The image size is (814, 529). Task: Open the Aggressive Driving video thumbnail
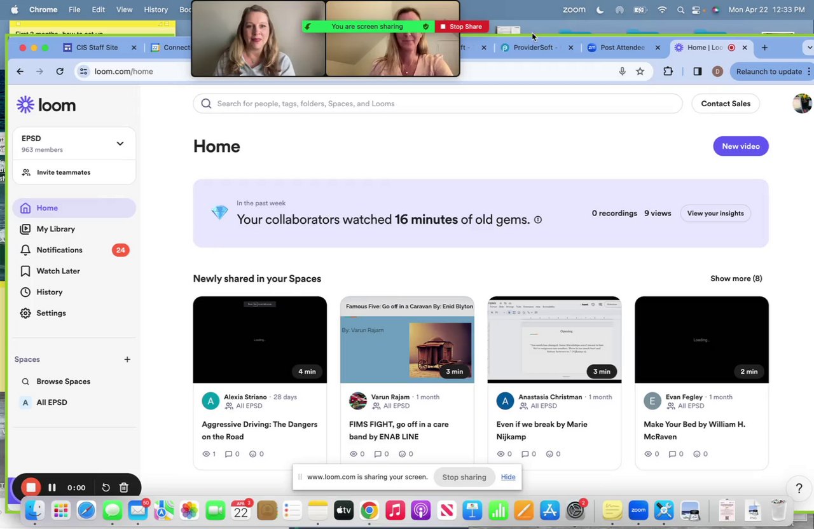click(260, 340)
